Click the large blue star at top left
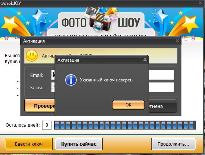The image size is (205, 155). click(40, 17)
